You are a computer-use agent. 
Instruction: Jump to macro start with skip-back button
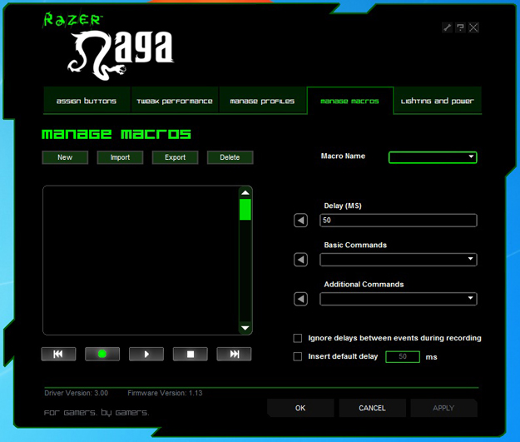point(58,354)
